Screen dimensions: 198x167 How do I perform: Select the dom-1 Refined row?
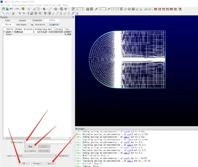pos(37,32)
